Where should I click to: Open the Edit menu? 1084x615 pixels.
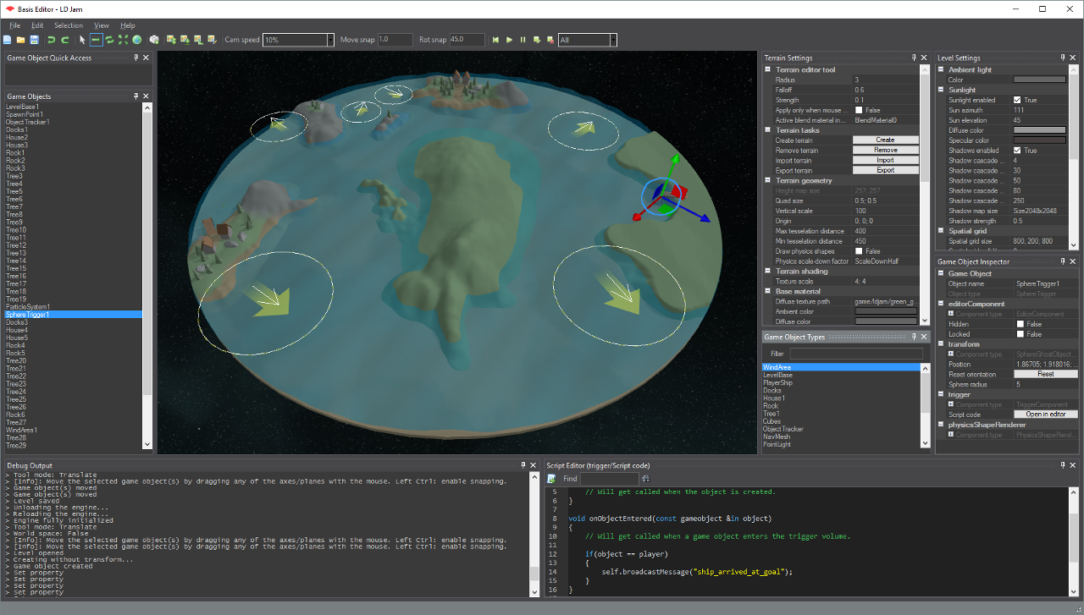[x=37, y=25]
